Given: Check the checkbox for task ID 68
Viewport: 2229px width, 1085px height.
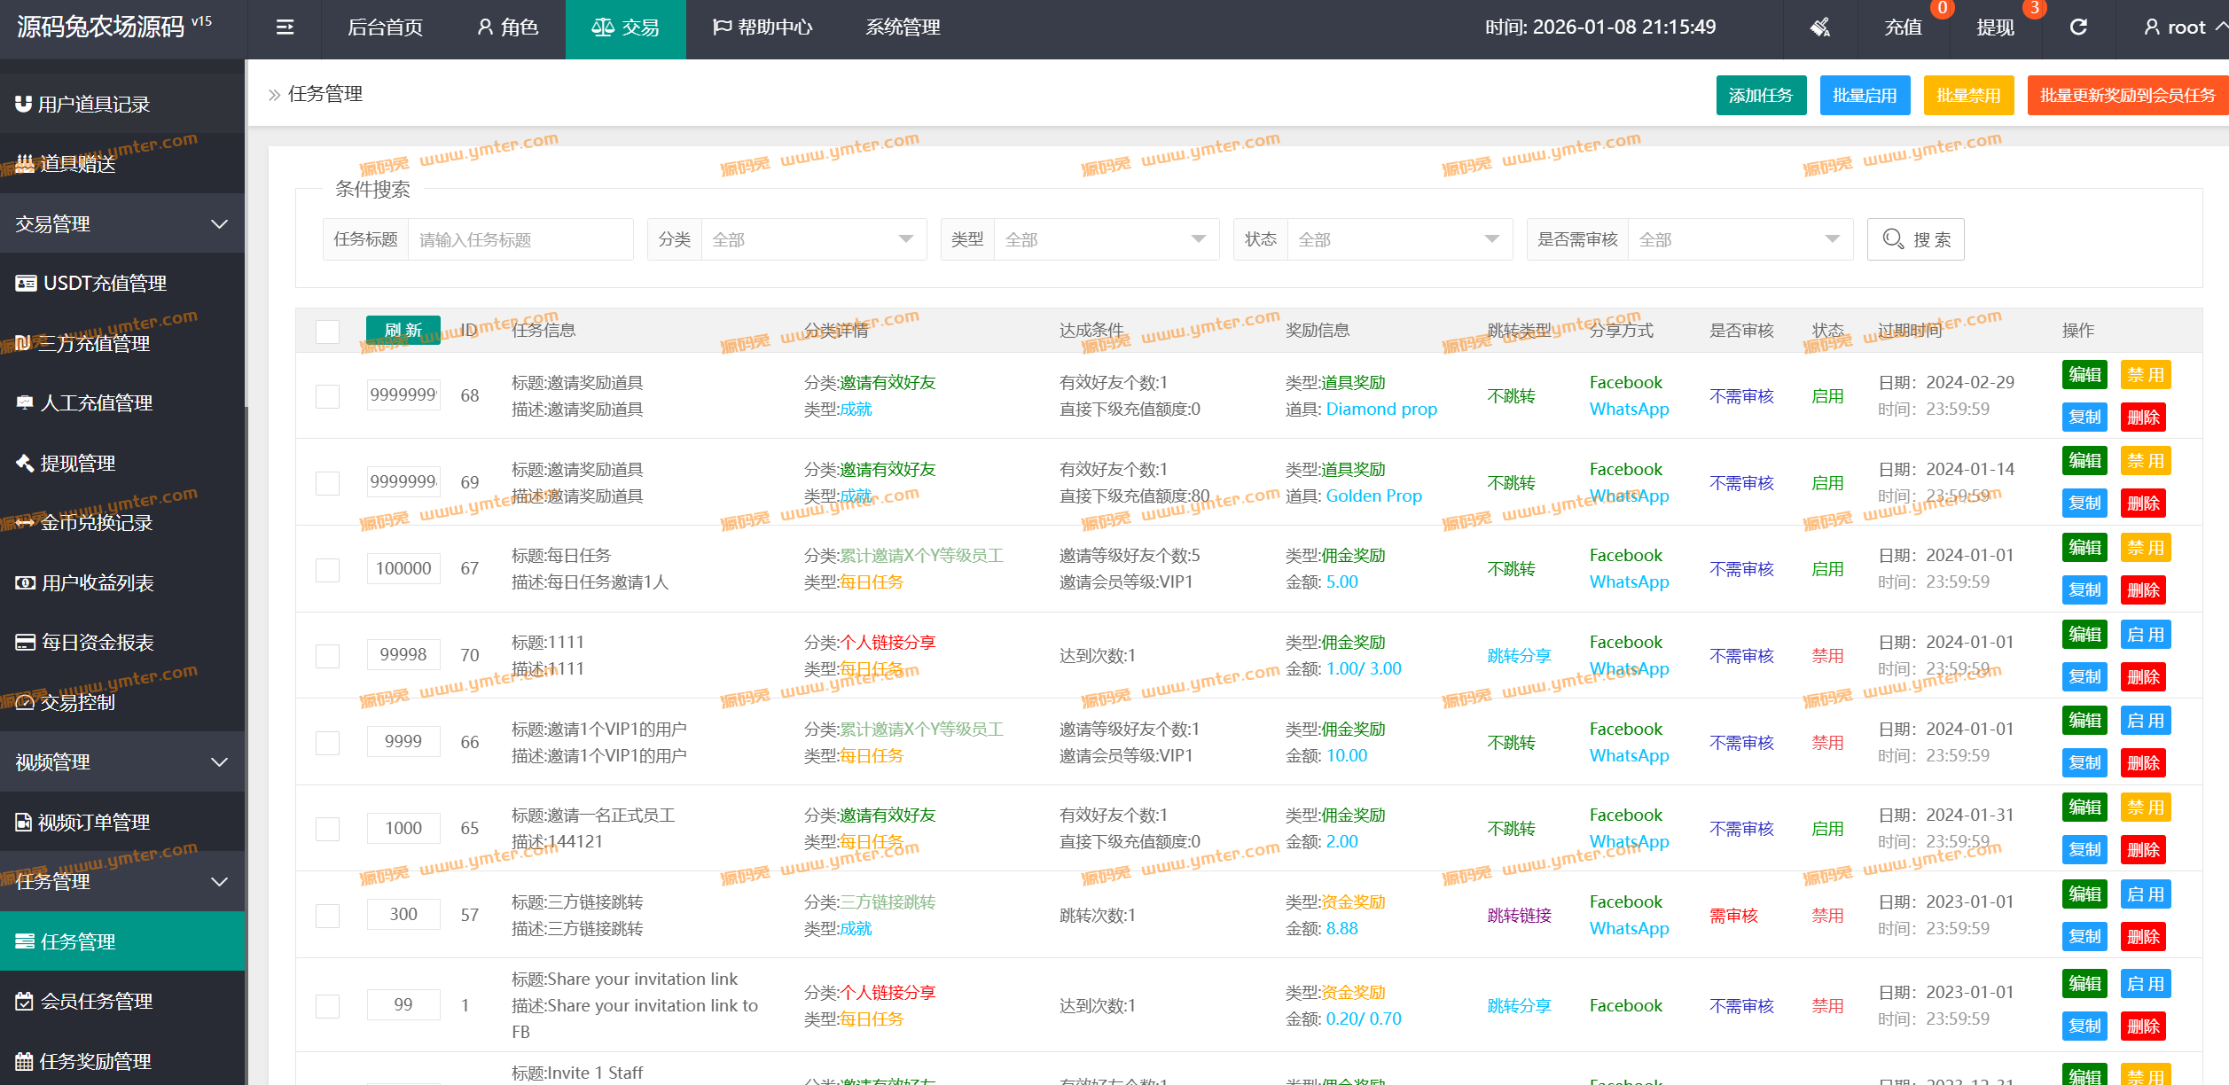Looking at the screenshot, I should tap(328, 396).
